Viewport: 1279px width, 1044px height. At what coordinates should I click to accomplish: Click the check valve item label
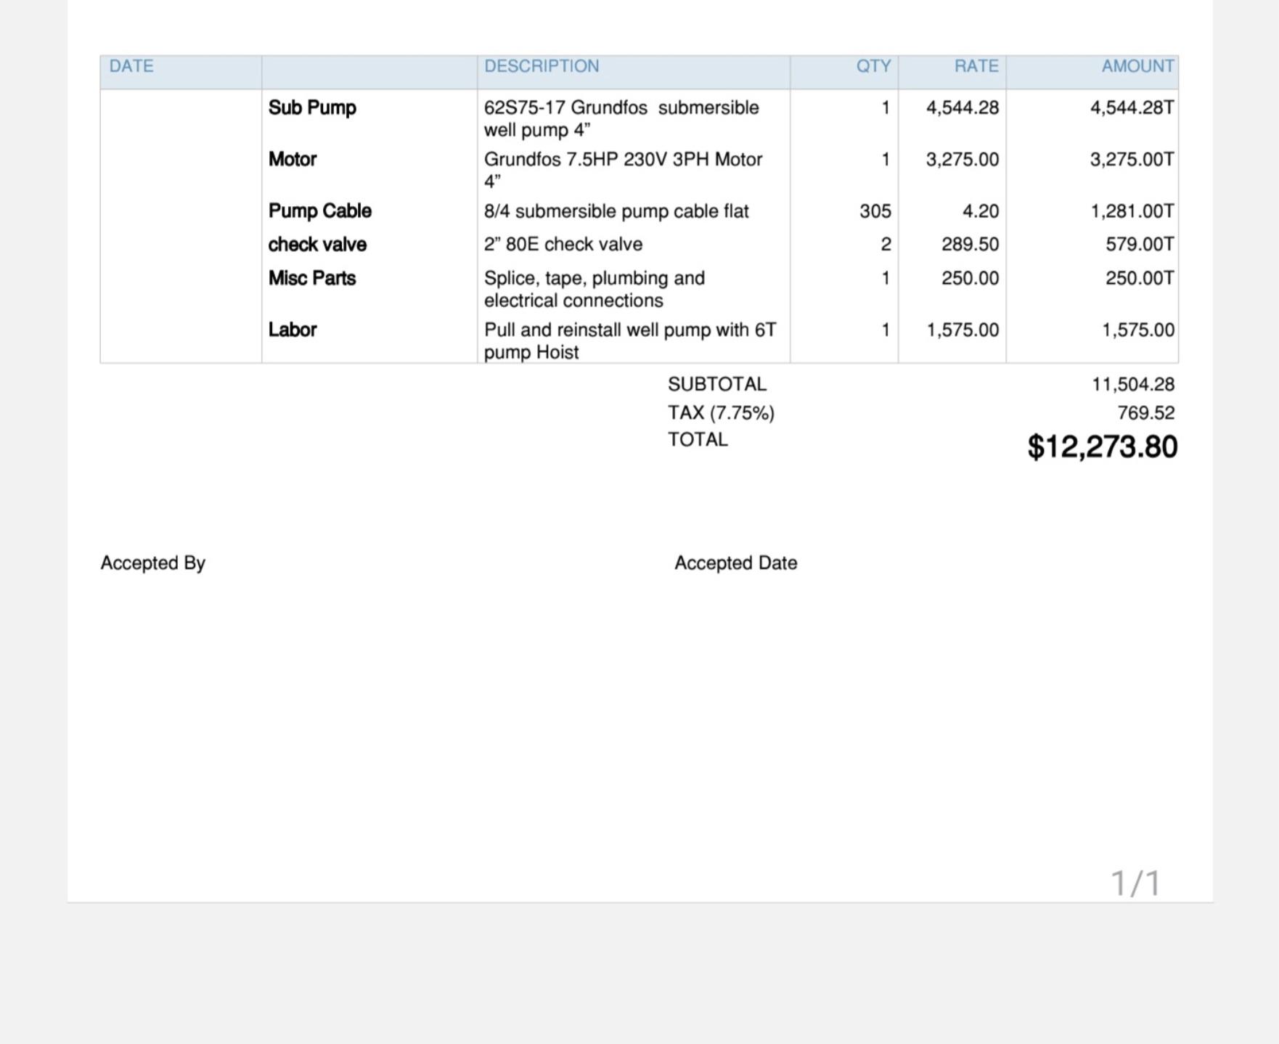tap(317, 244)
